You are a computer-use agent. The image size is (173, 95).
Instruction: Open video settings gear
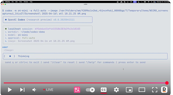coord(116,90)
